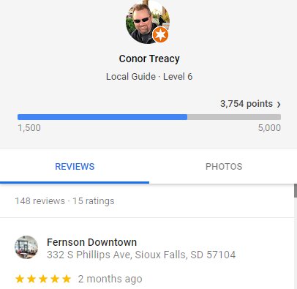Image resolution: width=297 pixels, height=289 pixels.
Task: Open the 3,754 points details
Action: [247, 104]
